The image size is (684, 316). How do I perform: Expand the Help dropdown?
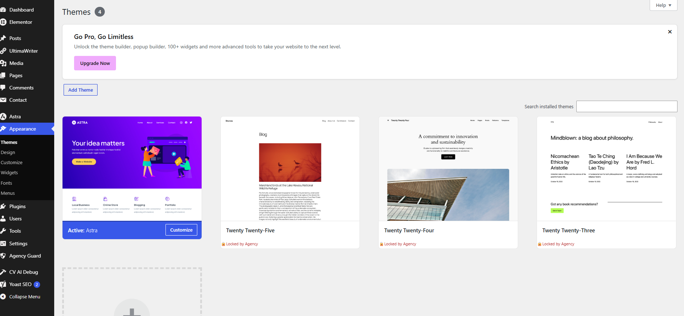pyautogui.click(x=663, y=5)
